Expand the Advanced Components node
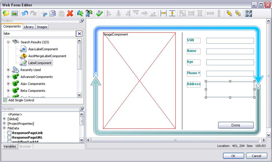 (x=8, y=77)
